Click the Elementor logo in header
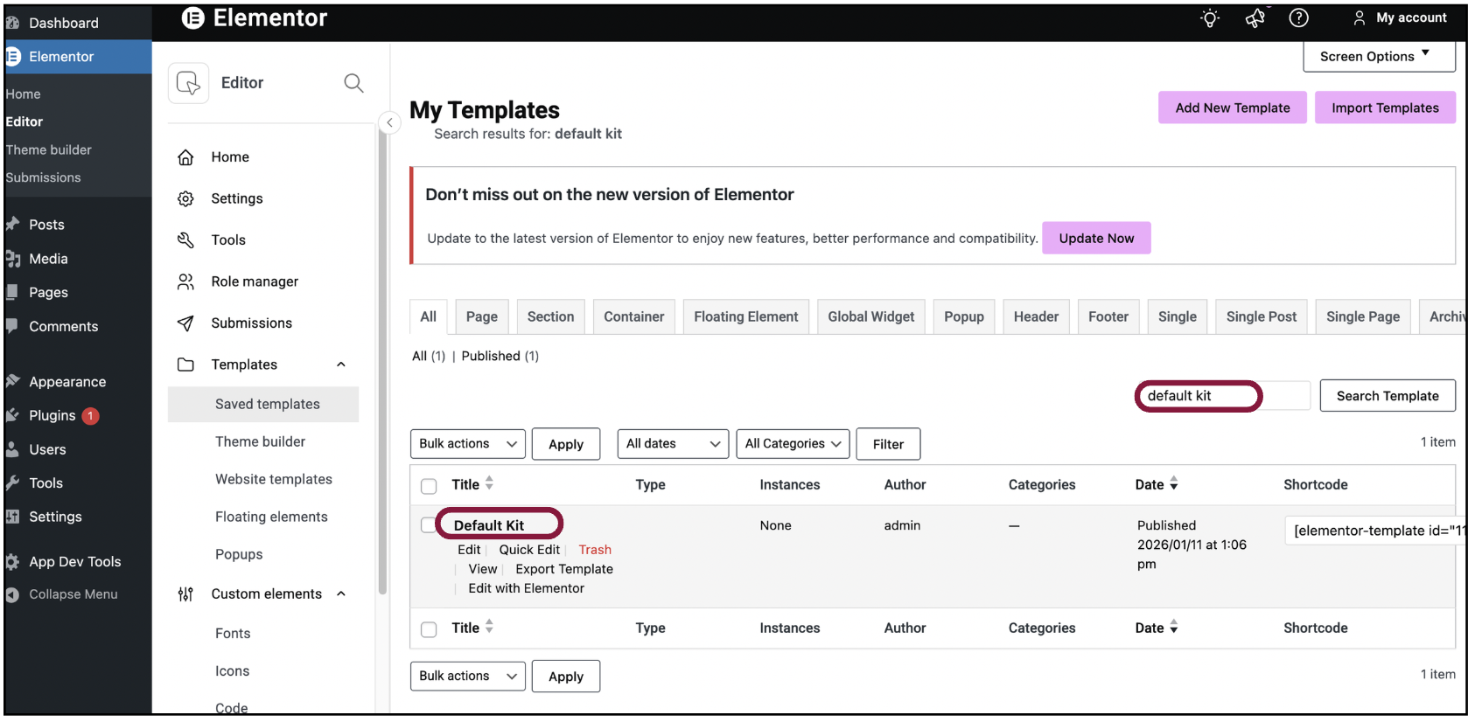 pyautogui.click(x=193, y=18)
